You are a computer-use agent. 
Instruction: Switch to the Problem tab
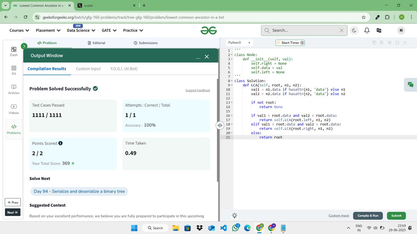point(47,43)
